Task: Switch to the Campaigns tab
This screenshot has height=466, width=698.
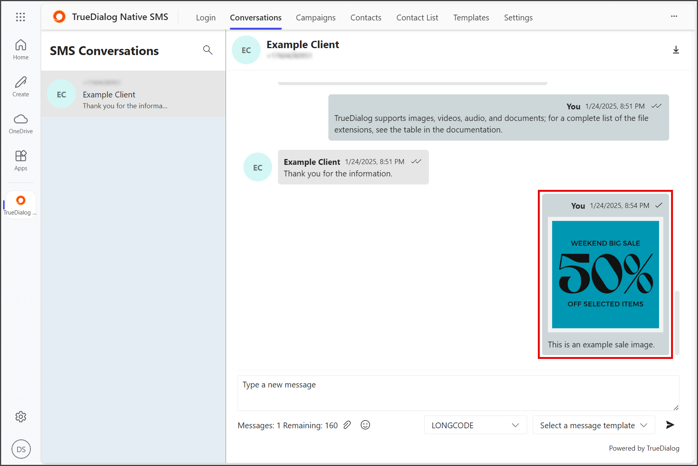Action: 316,18
